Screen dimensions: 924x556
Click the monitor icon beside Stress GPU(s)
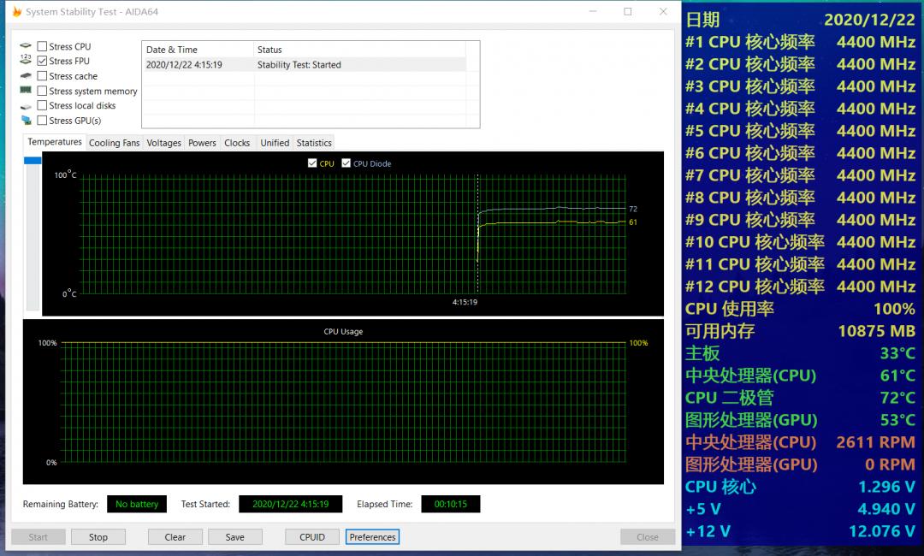click(26, 121)
